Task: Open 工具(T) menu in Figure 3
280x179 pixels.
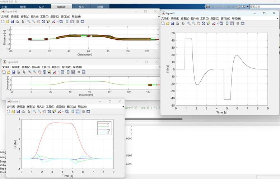Action: [x=205, y=19]
